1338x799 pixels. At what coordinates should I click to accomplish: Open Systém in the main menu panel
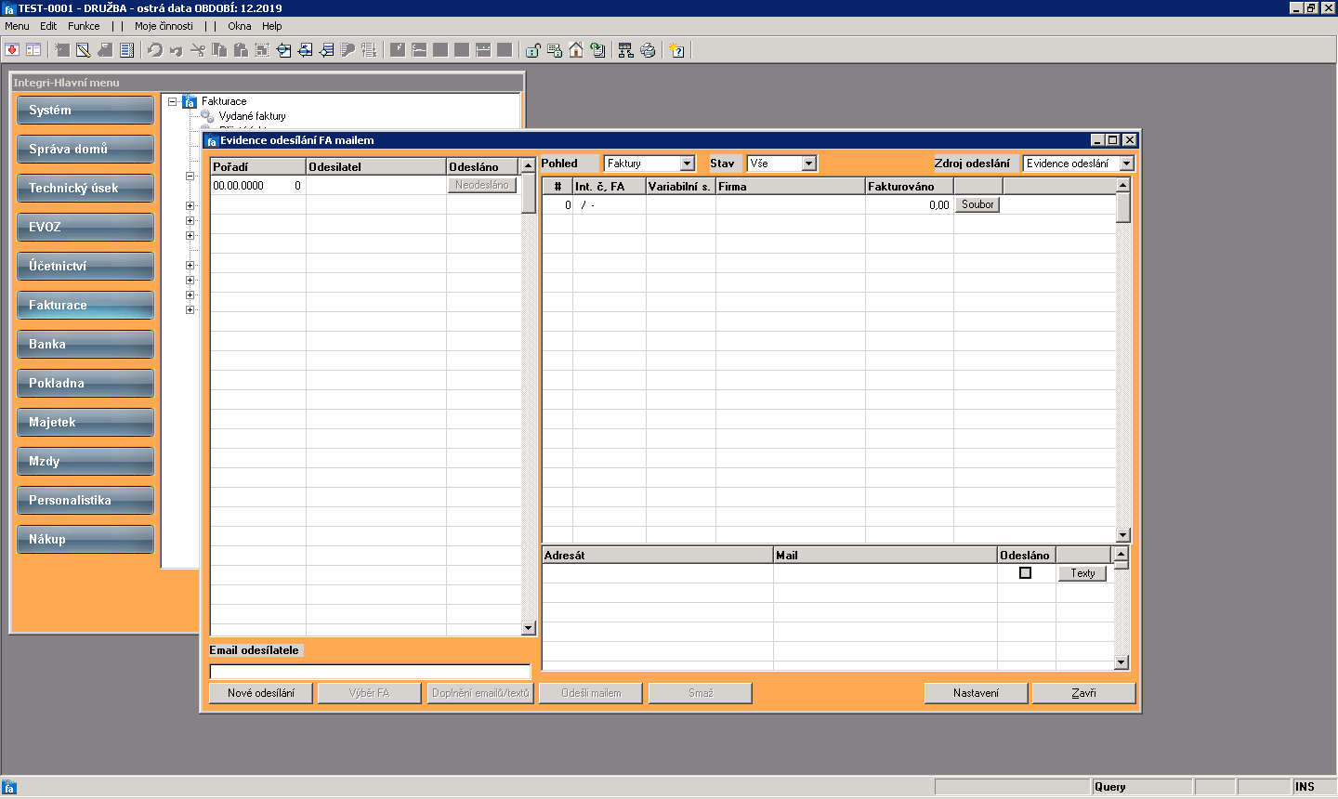click(85, 111)
